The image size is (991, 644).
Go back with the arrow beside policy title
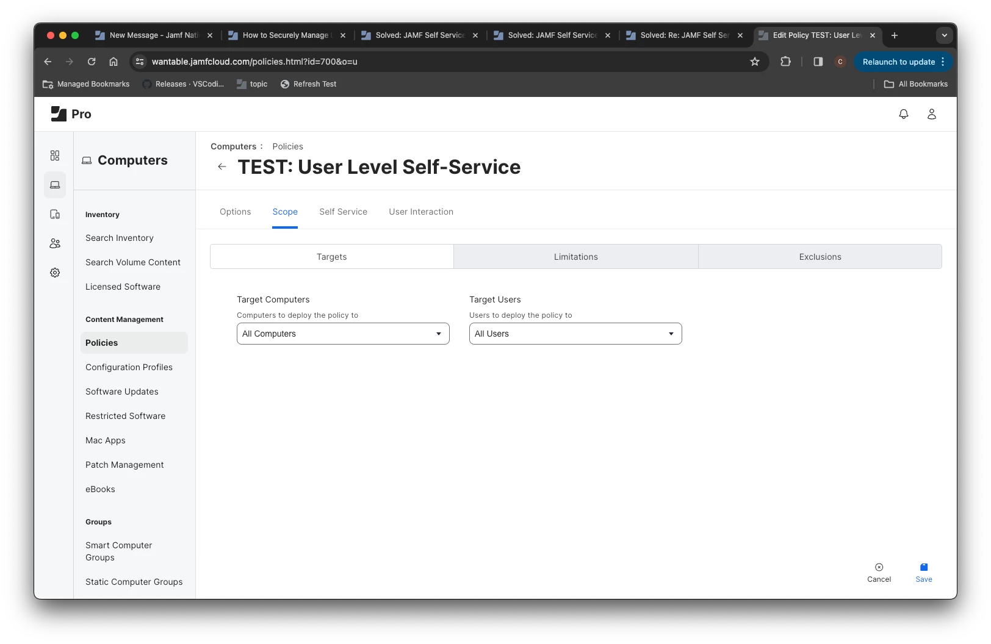coord(222,166)
